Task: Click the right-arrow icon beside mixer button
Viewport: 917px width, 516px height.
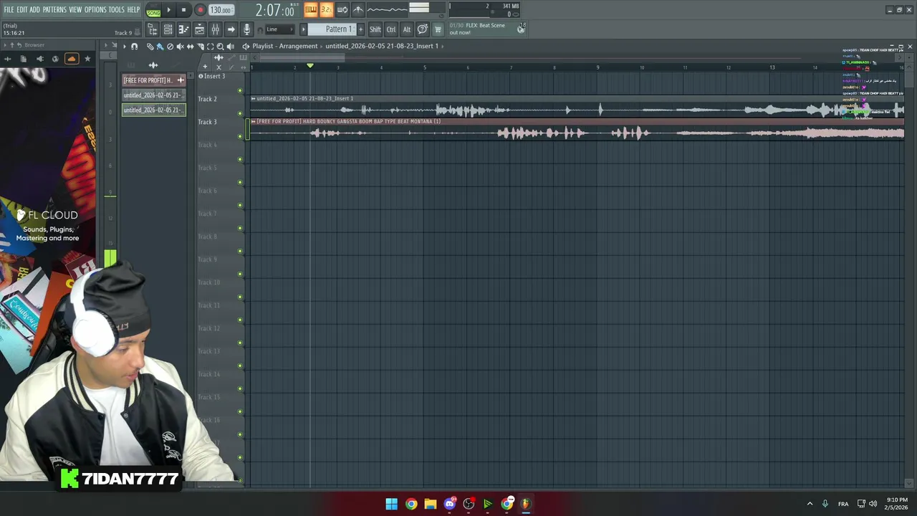Action: (x=231, y=29)
